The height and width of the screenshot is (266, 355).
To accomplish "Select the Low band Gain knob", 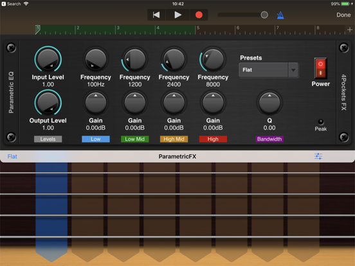I will pyautogui.click(x=96, y=103).
